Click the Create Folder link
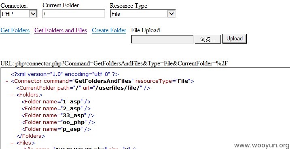The width and height of the screenshot is (290, 149). [x=109, y=30]
